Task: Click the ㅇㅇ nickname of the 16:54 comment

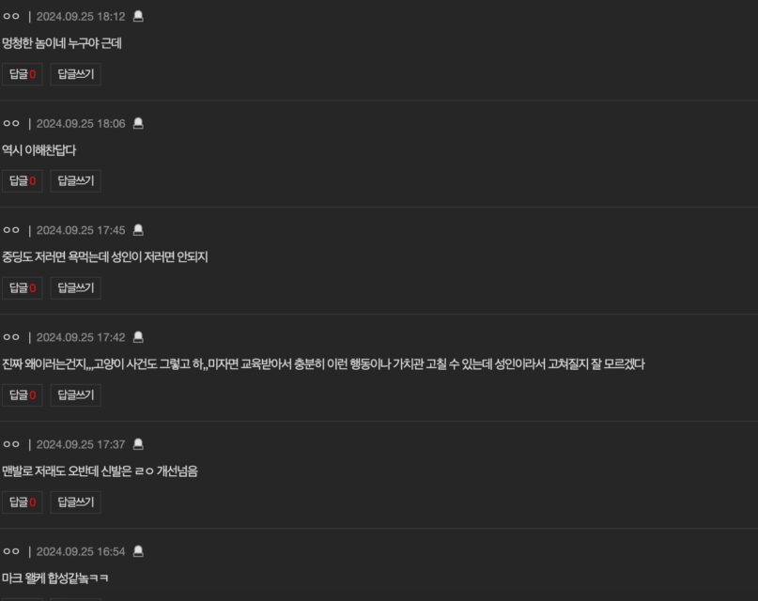Action: point(11,551)
